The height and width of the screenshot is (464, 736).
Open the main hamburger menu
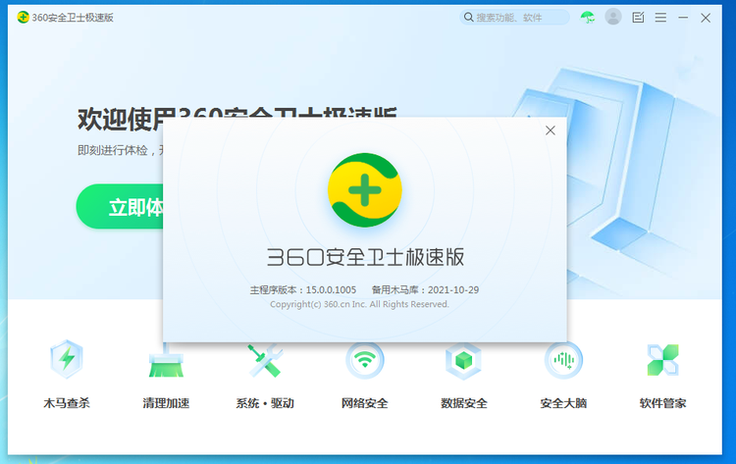pyautogui.click(x=660, y=18)
